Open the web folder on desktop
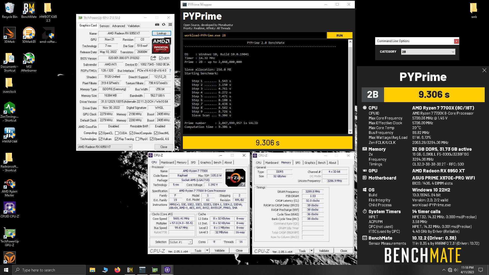Screen dimensions: 489x275 474,10
